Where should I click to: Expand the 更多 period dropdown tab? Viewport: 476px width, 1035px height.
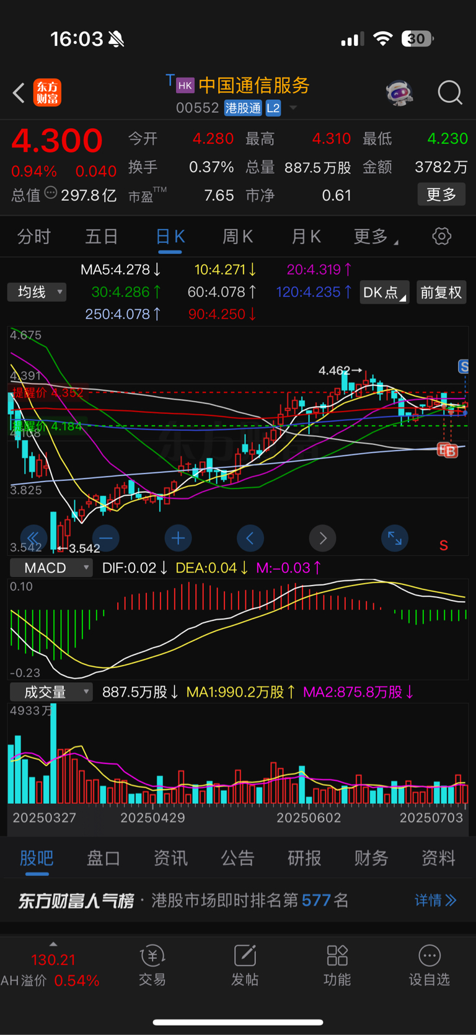click(x=376, y=236)
